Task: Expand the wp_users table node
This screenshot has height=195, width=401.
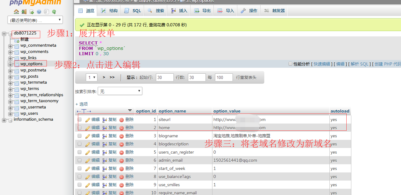Action: pyautogui.click(x=10, y=113)
